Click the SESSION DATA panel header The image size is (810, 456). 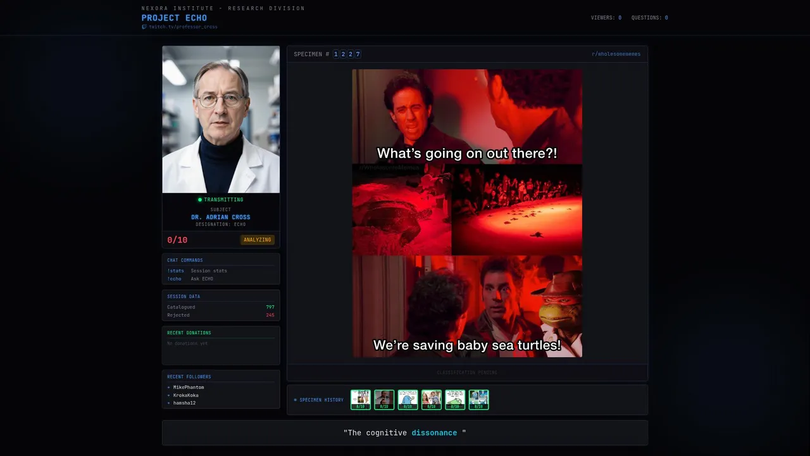184,296
